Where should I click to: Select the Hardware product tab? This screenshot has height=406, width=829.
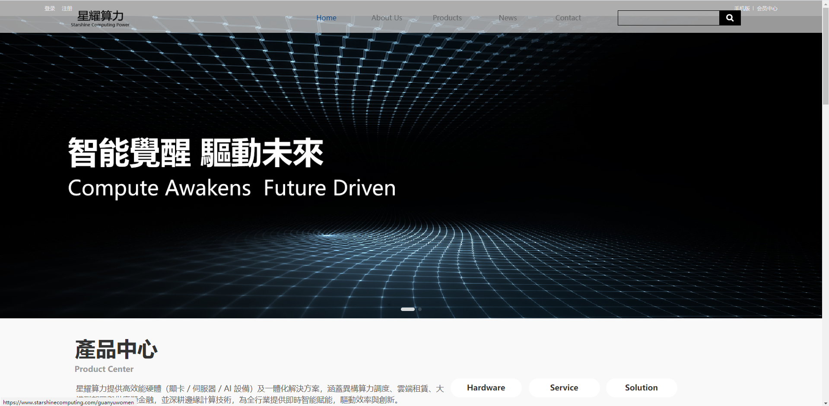[486, 387]
